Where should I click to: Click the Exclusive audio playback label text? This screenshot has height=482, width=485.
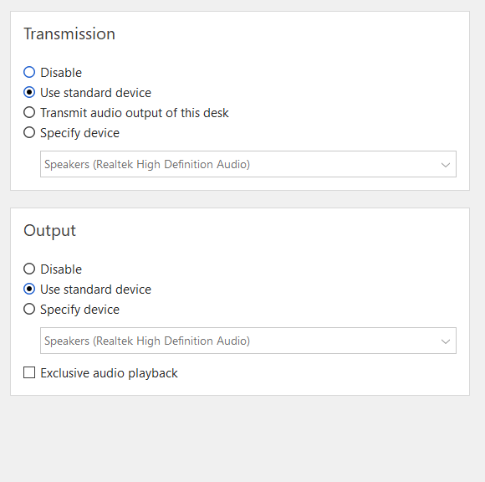point(109,373)
